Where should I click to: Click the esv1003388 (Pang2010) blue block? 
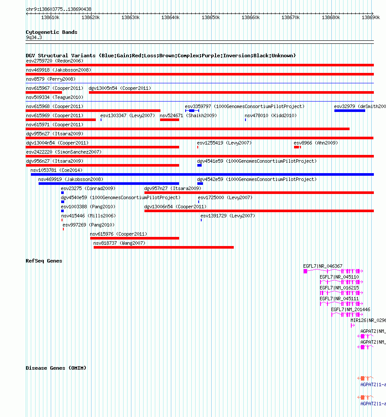[x=62, y=211]
